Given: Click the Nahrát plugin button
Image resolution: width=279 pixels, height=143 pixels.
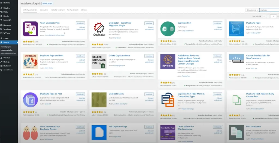Looking at the screenshot, I should pyautogui.click(x=47, y=3).
